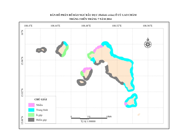Click the 15.92°N latitude label

22,93
